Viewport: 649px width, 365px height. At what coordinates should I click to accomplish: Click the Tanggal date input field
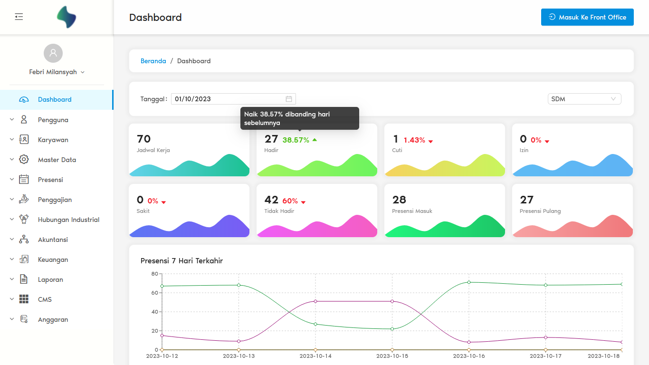tap(233, 99)
